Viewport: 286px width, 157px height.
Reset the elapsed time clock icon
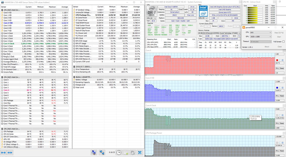[x=119, y=152]
